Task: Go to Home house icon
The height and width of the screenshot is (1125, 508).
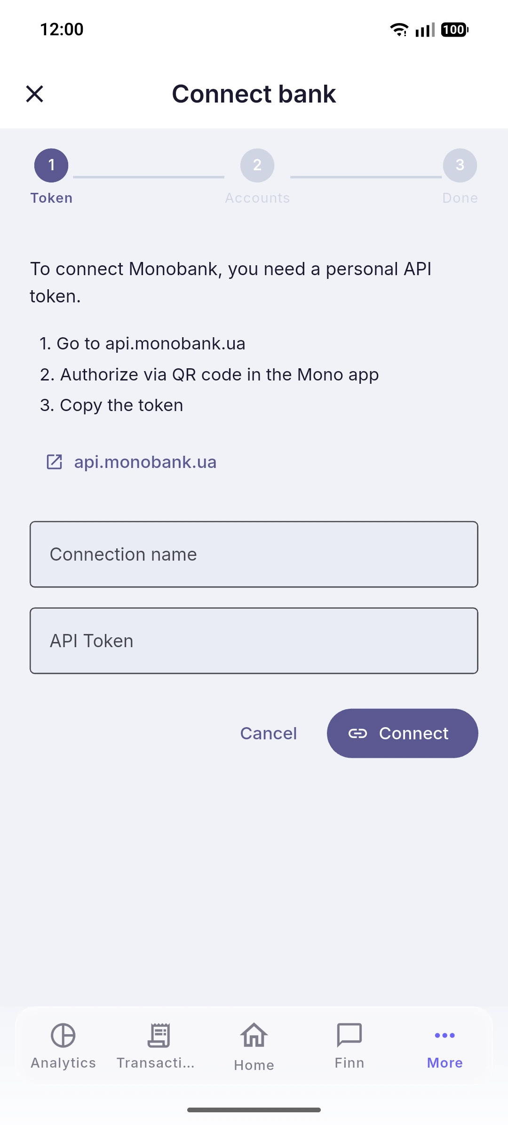Action: tap(254, 1035)
